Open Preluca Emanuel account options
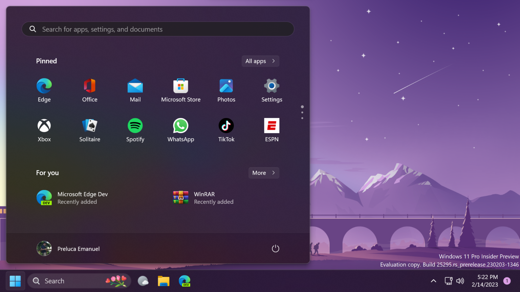 tap(68, 248)
